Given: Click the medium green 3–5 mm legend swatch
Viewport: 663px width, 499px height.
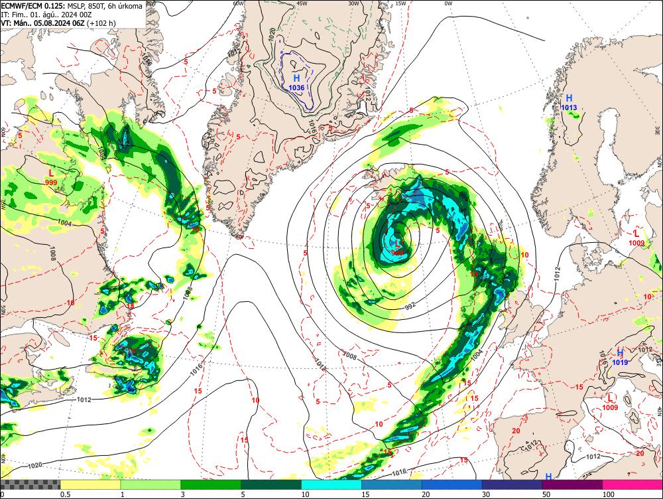Looking at the screenshot, I should tap(211, 484).
